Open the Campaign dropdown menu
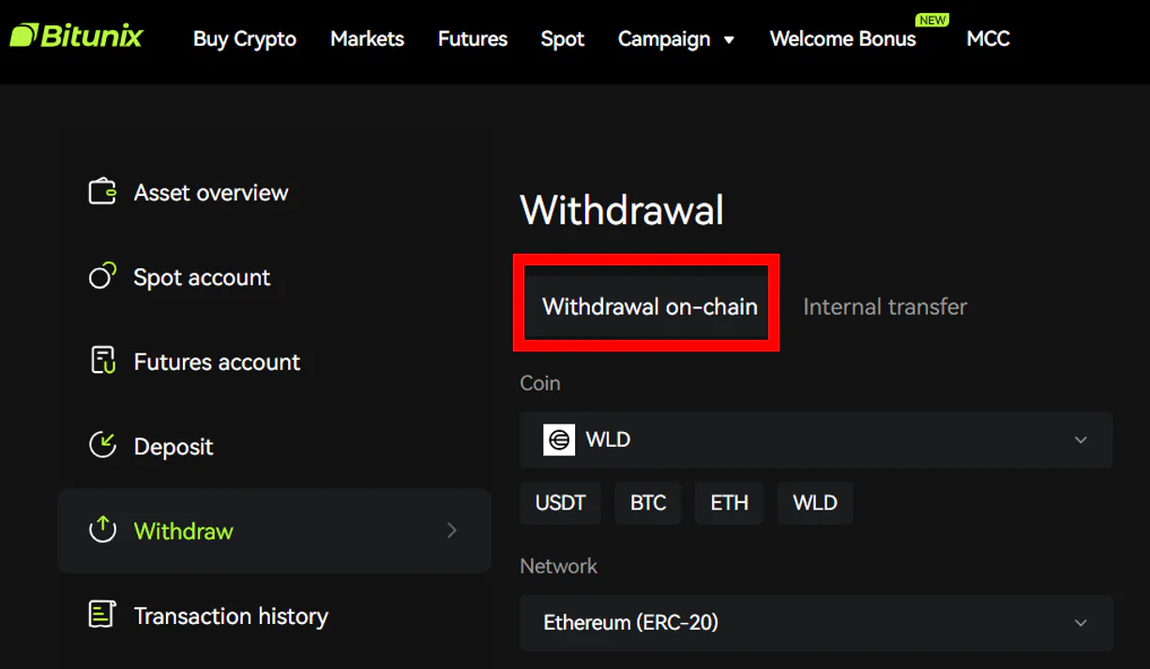 (x=676, y=39)
